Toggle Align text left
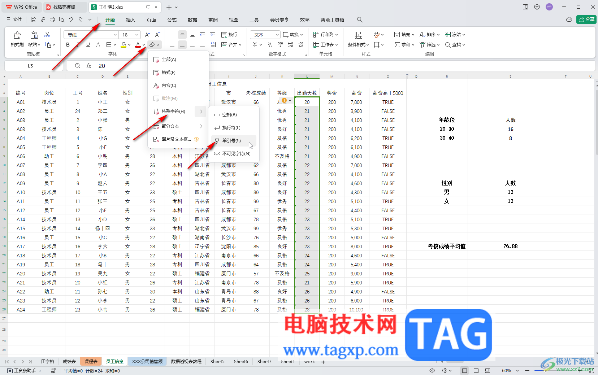The width and height of the screenshot is (598, 375). click(x=172, y=45)
